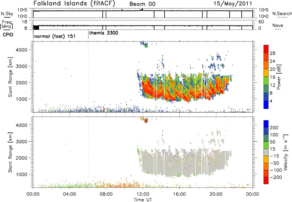The width and height of the screenshot is (292, 202).
Task: Click the gray band of the velocity color bar
Action: pyautogui.click(x=266, y=152)
